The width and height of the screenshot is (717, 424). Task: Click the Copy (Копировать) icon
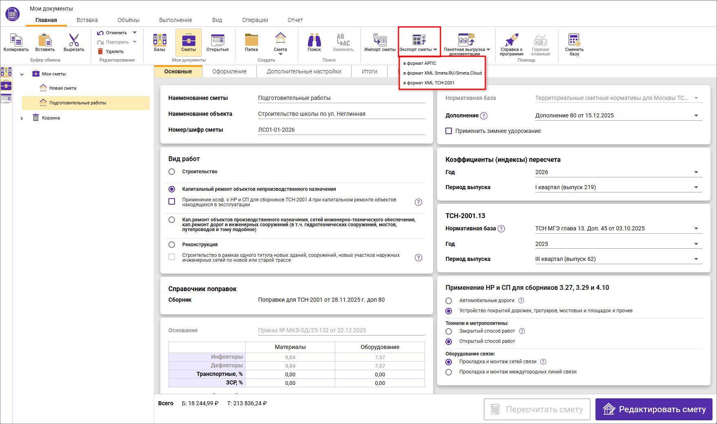[16, 40]
